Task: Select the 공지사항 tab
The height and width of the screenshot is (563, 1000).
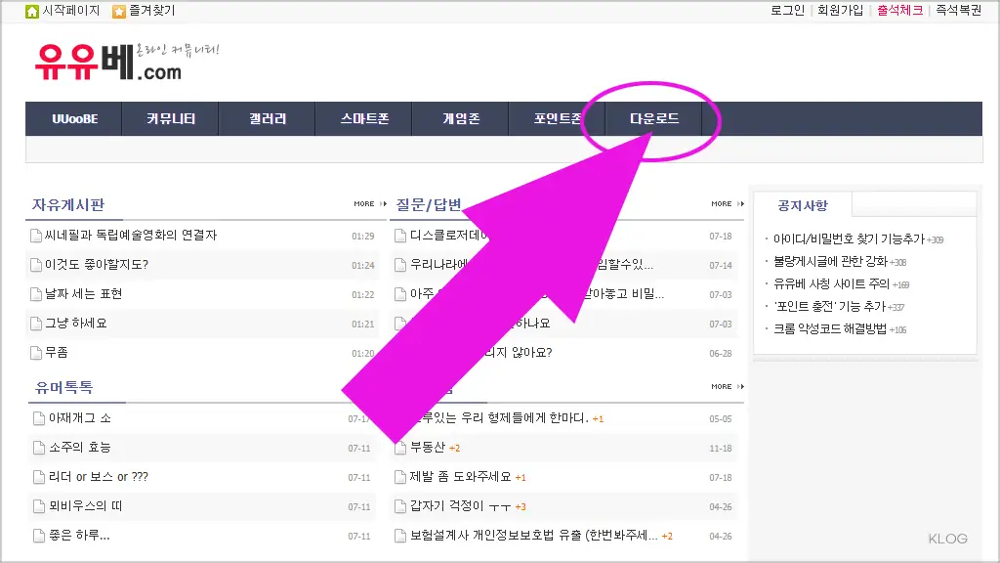Action: 803,205
